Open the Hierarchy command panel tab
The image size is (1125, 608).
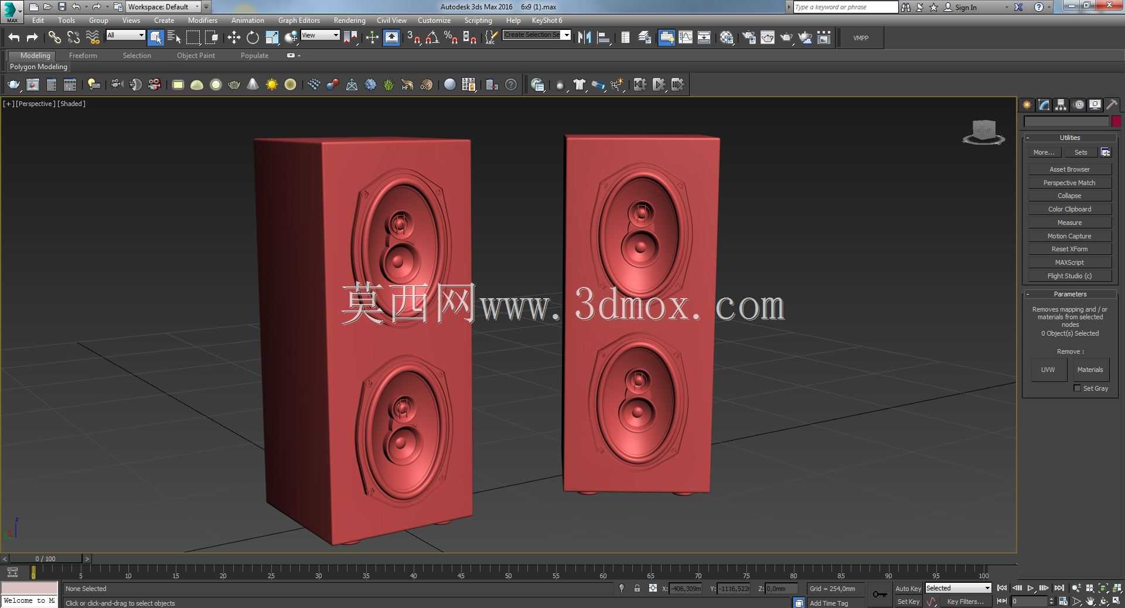[x=1061, y=105]
